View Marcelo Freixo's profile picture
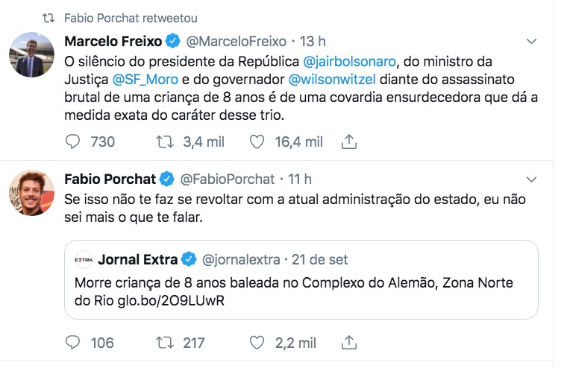The width and height of the screenshot is (567, 368). coord(31,54)
